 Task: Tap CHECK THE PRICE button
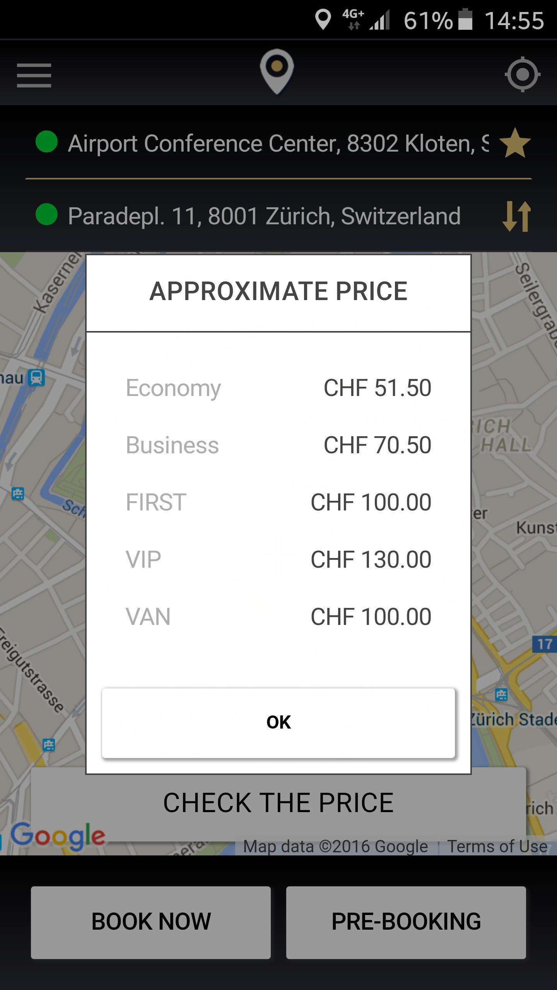(278, 803)
